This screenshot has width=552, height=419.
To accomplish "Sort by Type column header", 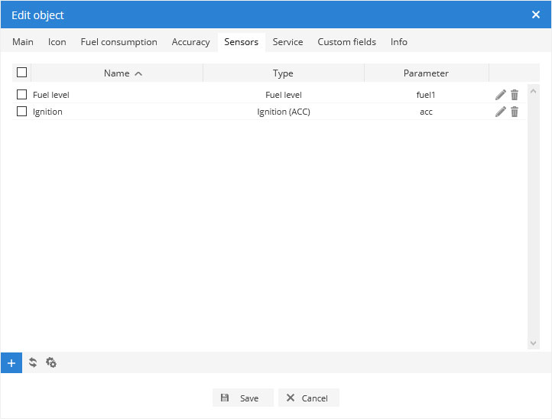I will (284, 73).
